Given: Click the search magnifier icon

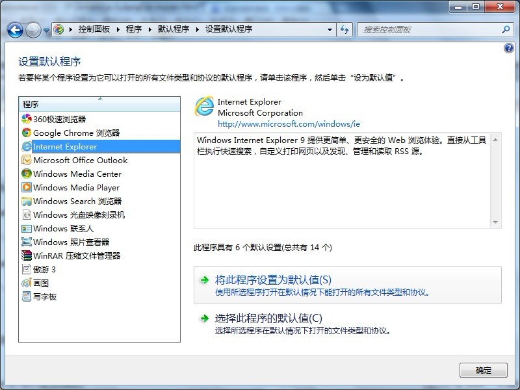Looking at the screenshot, I should [x=506, y=29].
